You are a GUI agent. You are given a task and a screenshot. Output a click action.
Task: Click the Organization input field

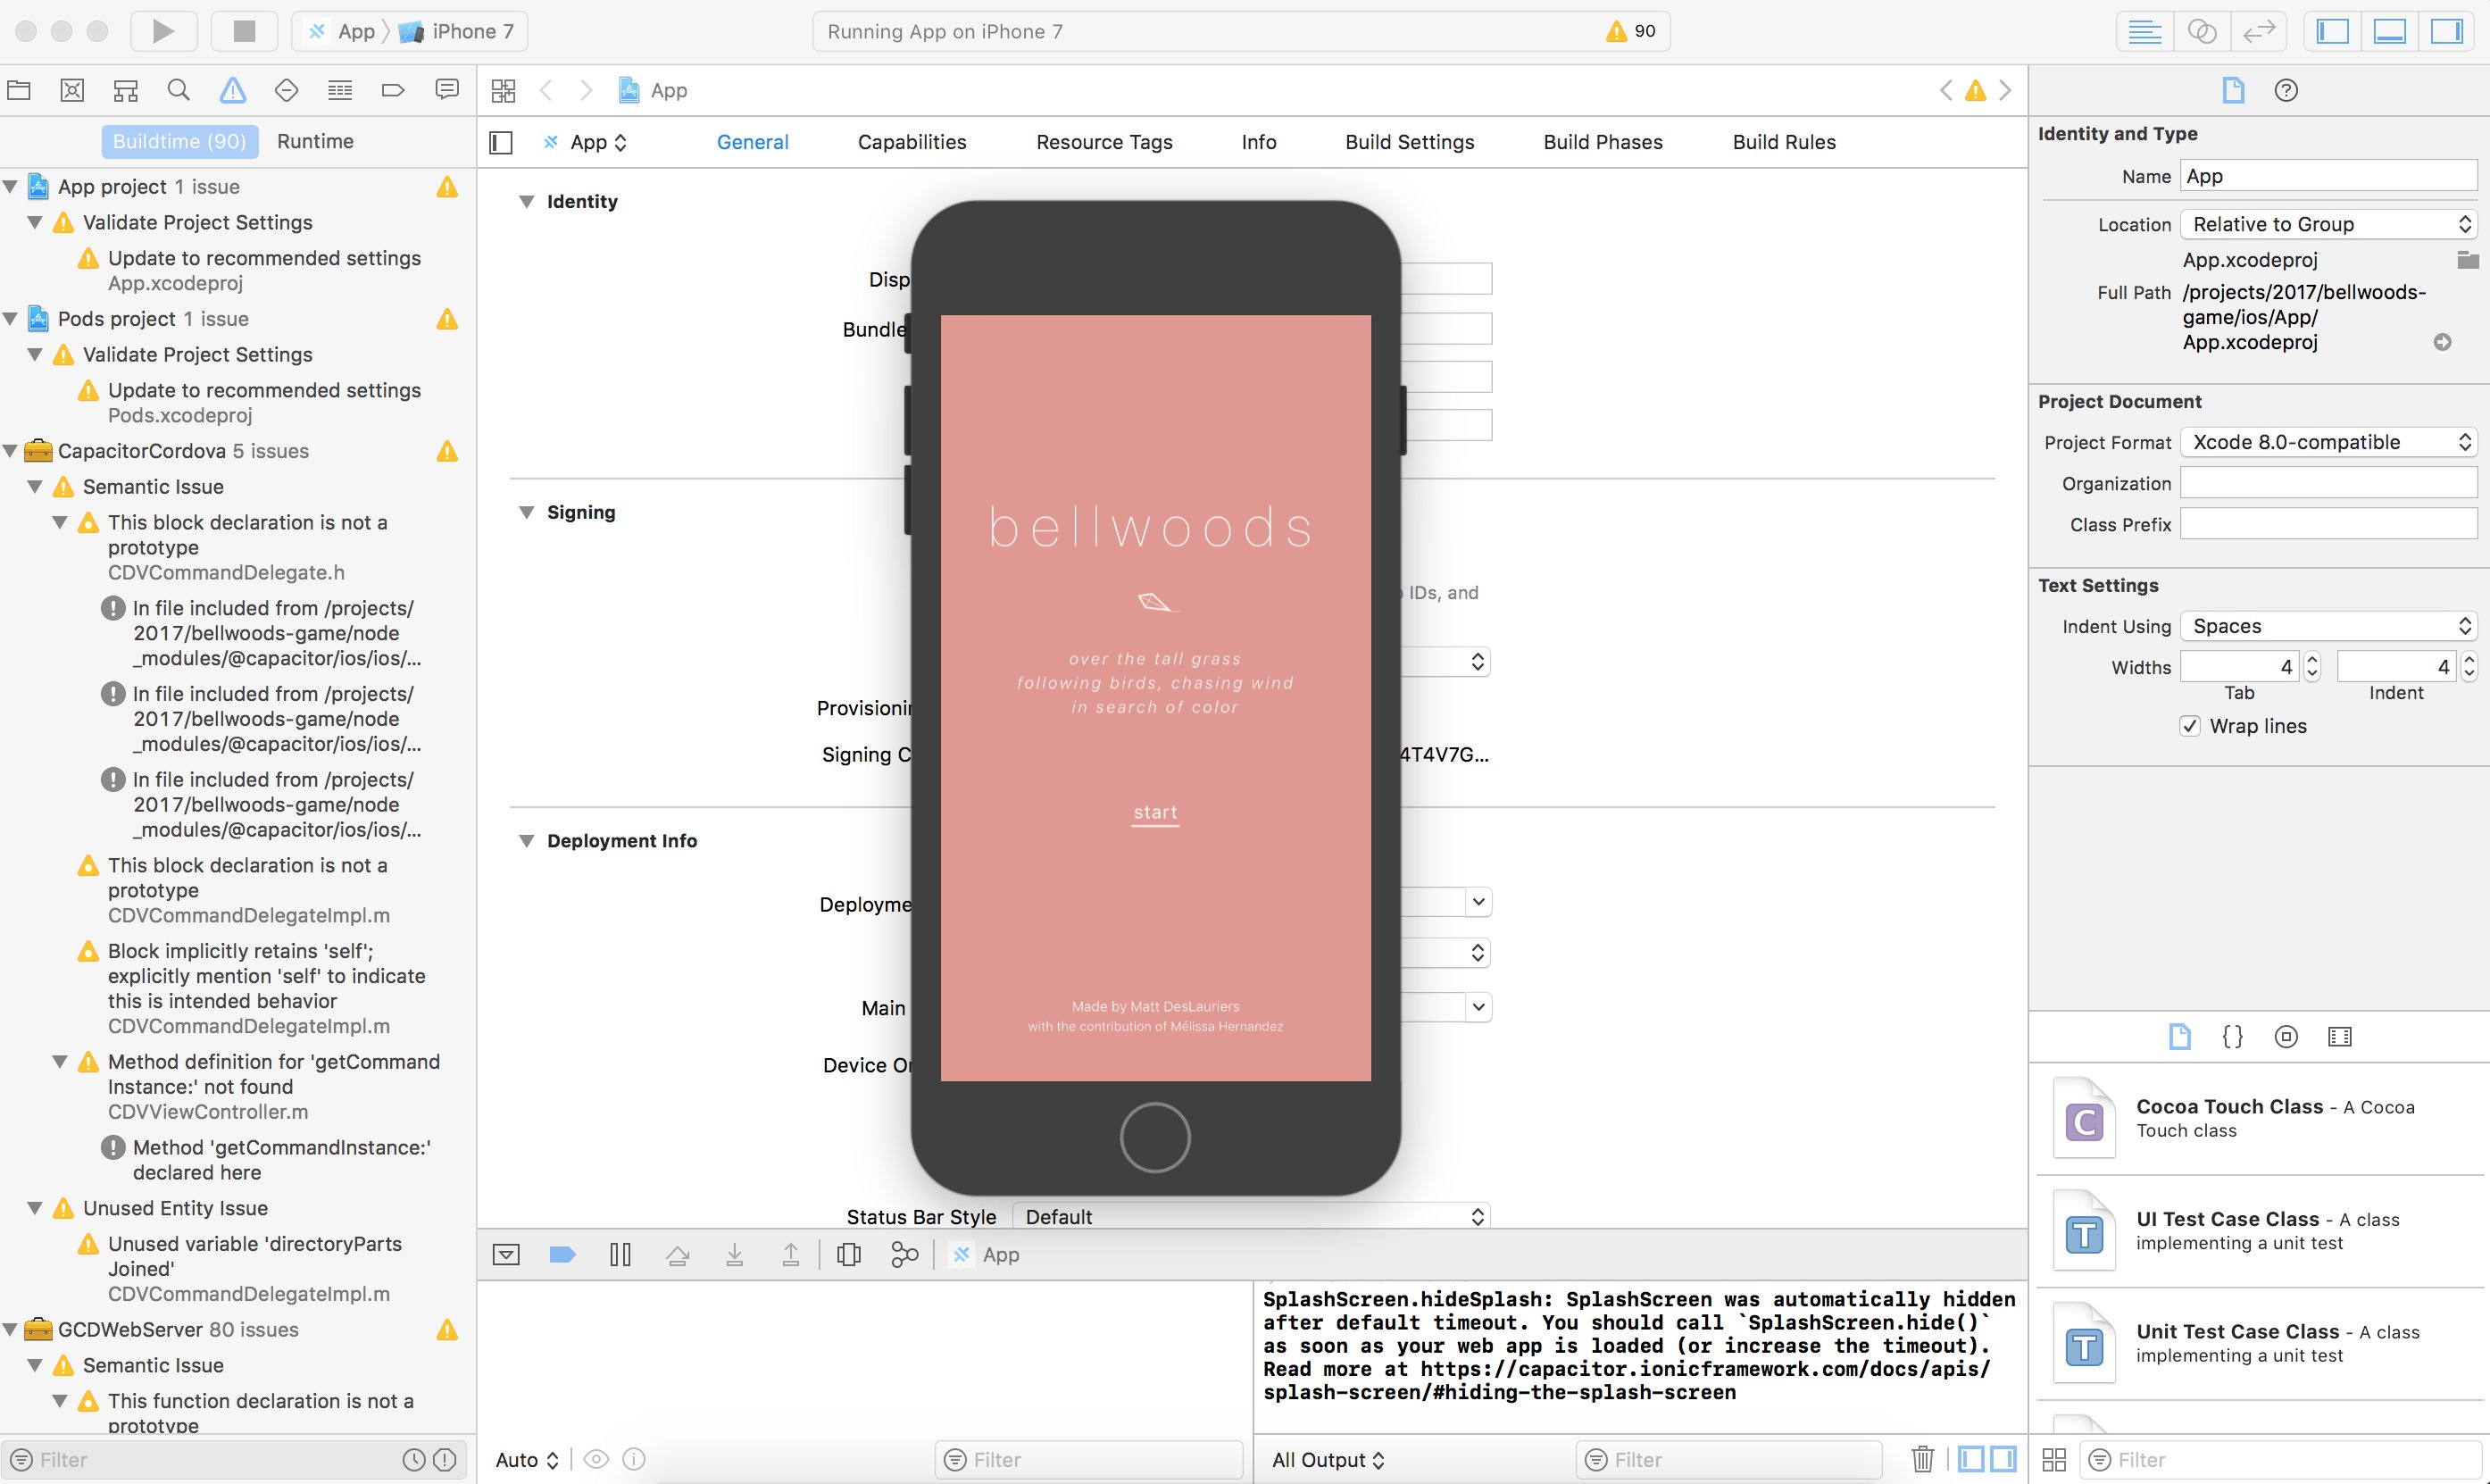coord(2328,483)
